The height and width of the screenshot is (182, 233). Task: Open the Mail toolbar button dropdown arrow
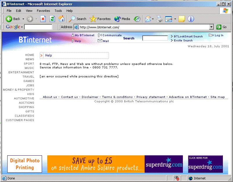(153, 19)
